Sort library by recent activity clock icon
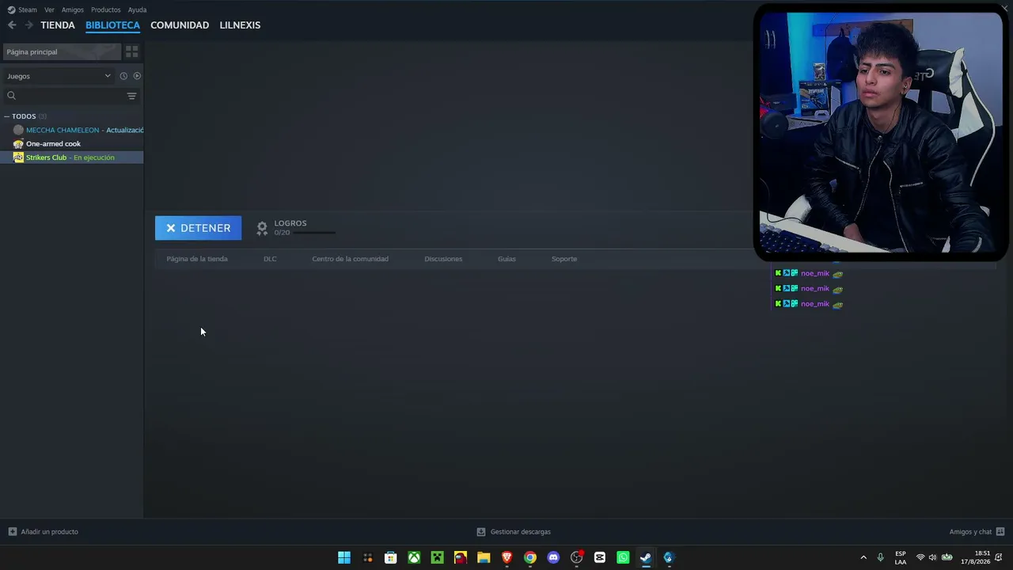 pos(123,76)
